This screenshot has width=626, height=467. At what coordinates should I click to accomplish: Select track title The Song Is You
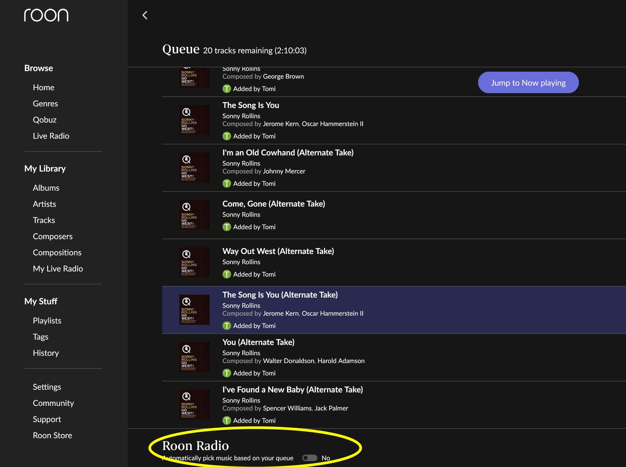click(251, 105)
